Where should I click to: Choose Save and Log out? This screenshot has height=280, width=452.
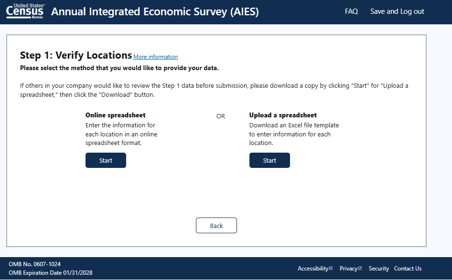coord(397,11)
